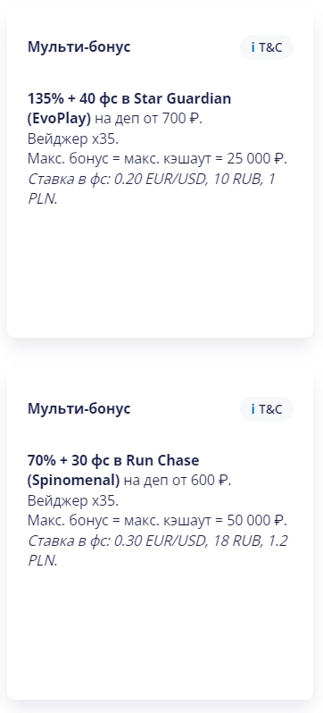Open T&C for the Run Chase bonus
Screen dimensions: 323x713
pos(267,409)
